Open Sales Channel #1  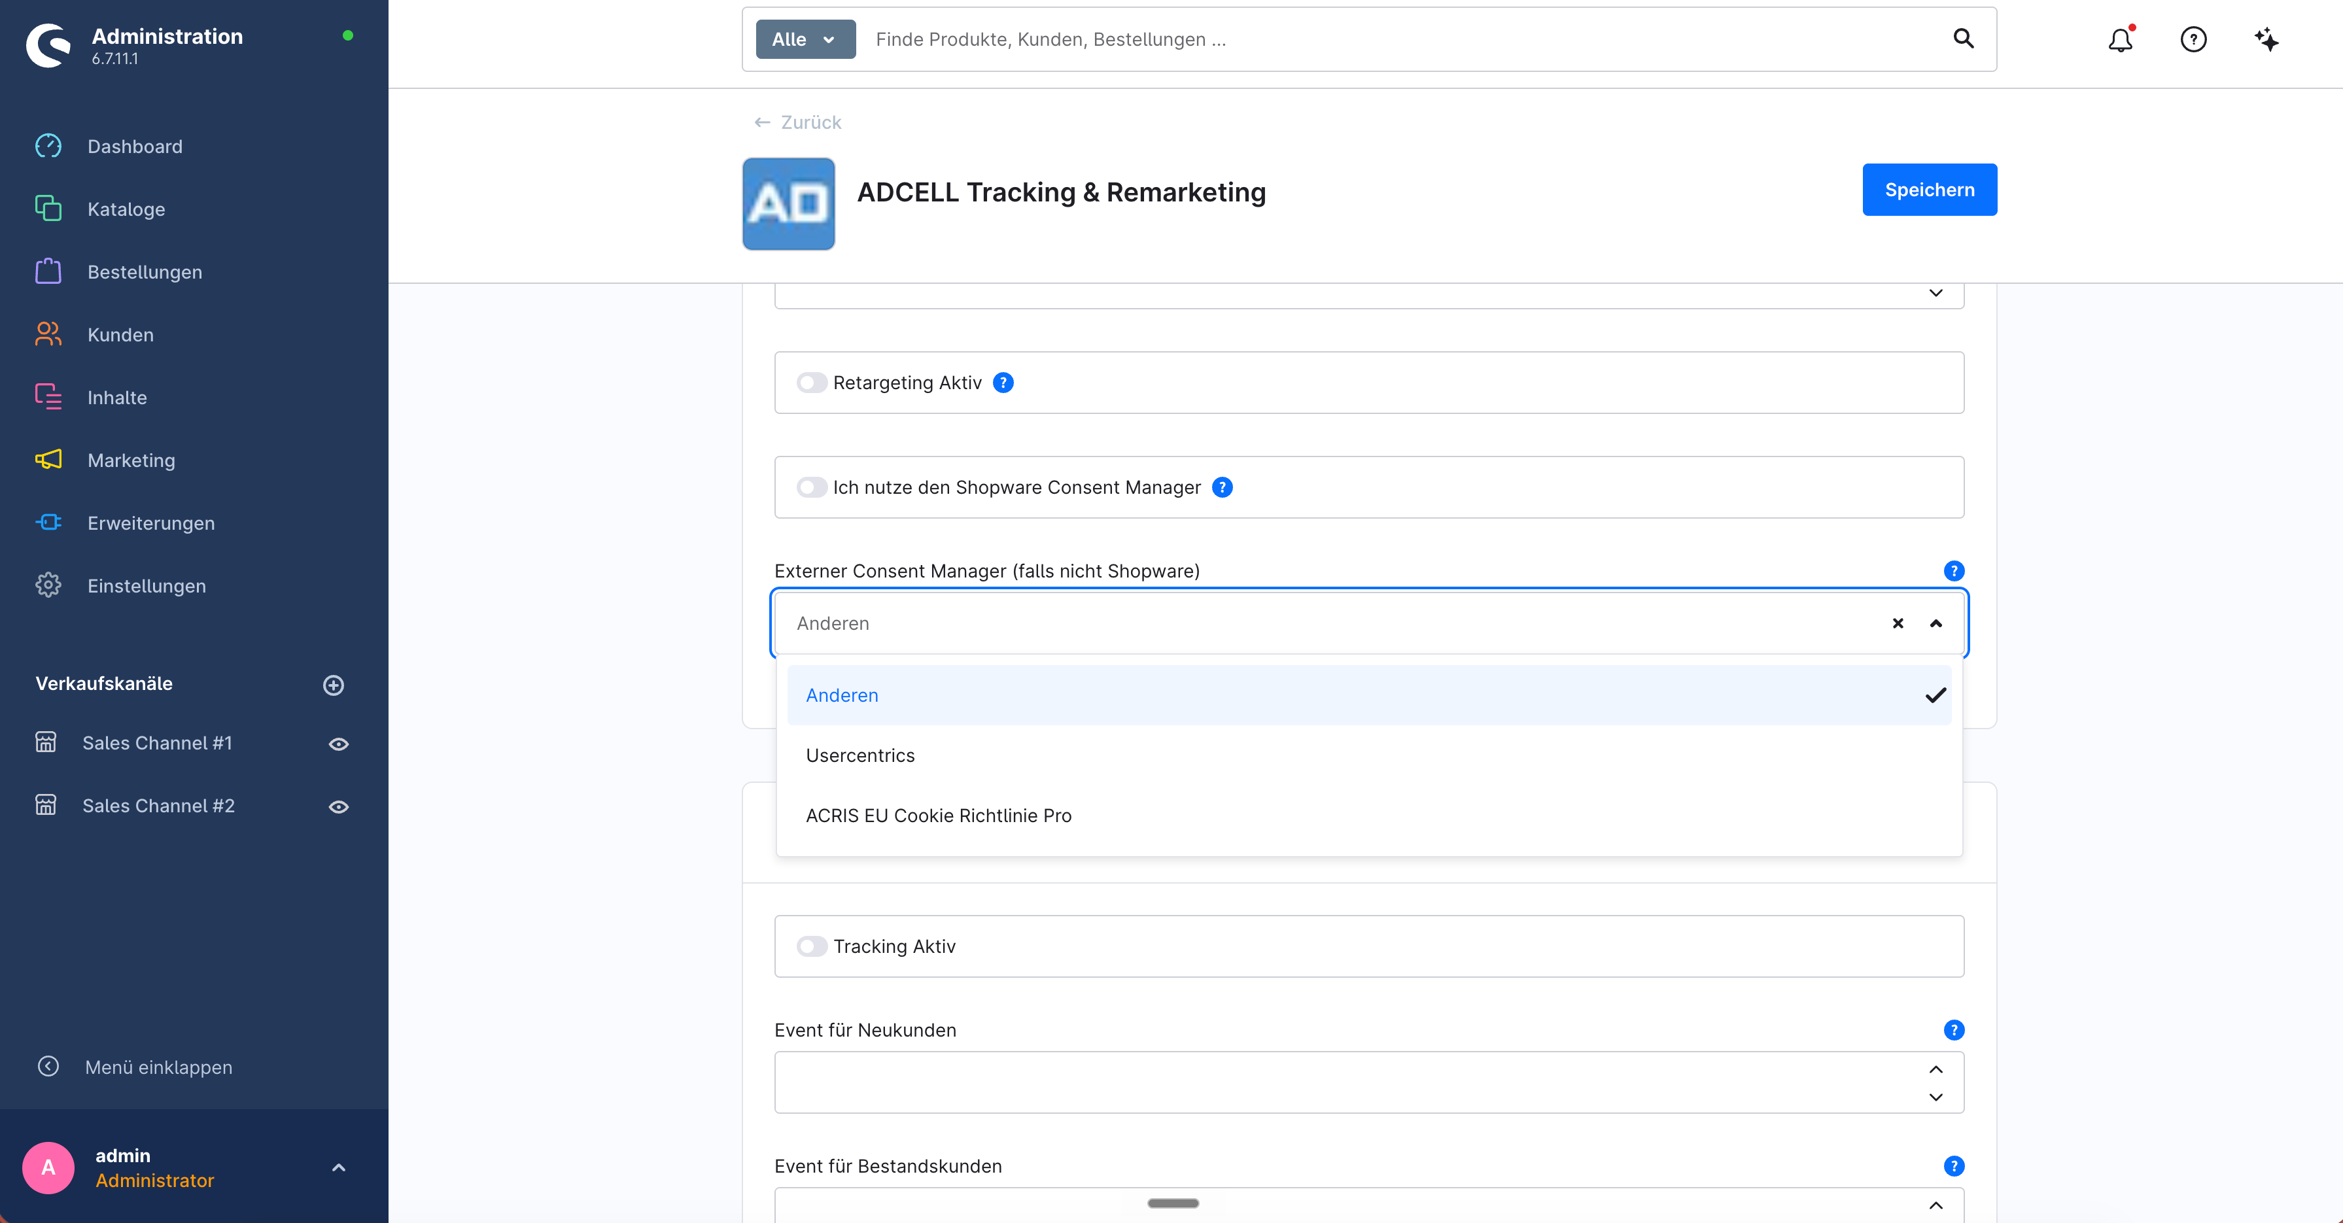tap(156, 743)
